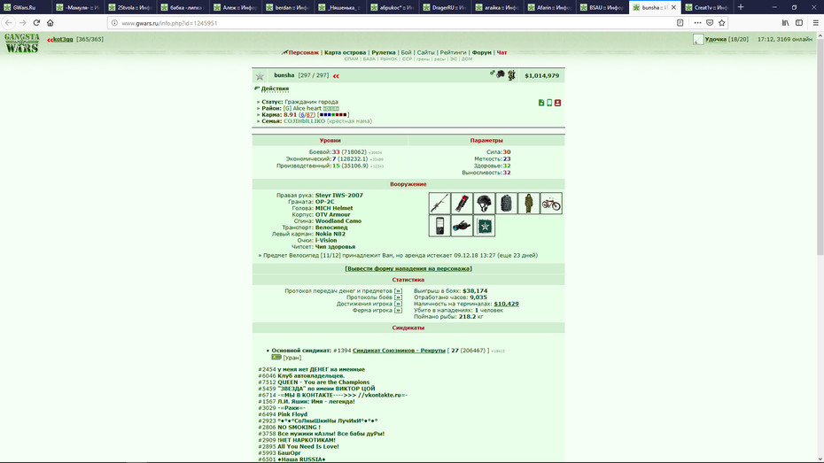Click the fishing rod Удочка icon box
The image size is (824, 463).
(698, 39)
